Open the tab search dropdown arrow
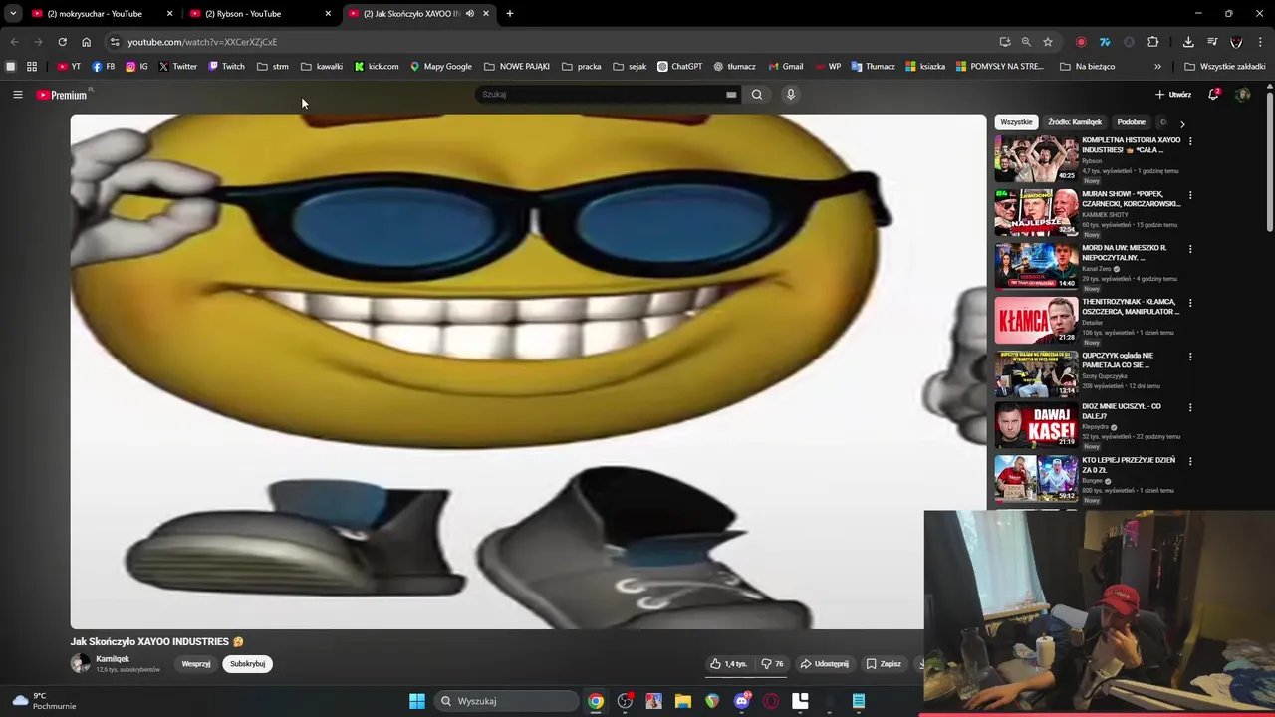1275x717 pixels. point(13,14)
